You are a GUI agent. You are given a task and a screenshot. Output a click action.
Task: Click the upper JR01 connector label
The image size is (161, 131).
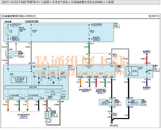click(x=114, y=98)
